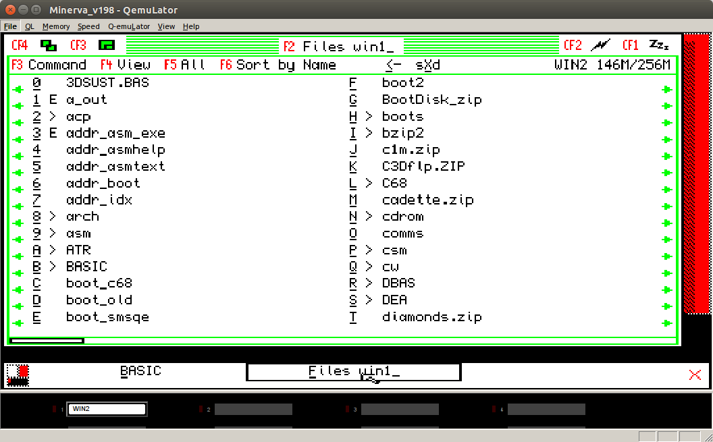Select executable addr_asm_exe
Image resolution: width=713 pixels, height=442 pixels.
pyautogui.click(x=115, y=133)
